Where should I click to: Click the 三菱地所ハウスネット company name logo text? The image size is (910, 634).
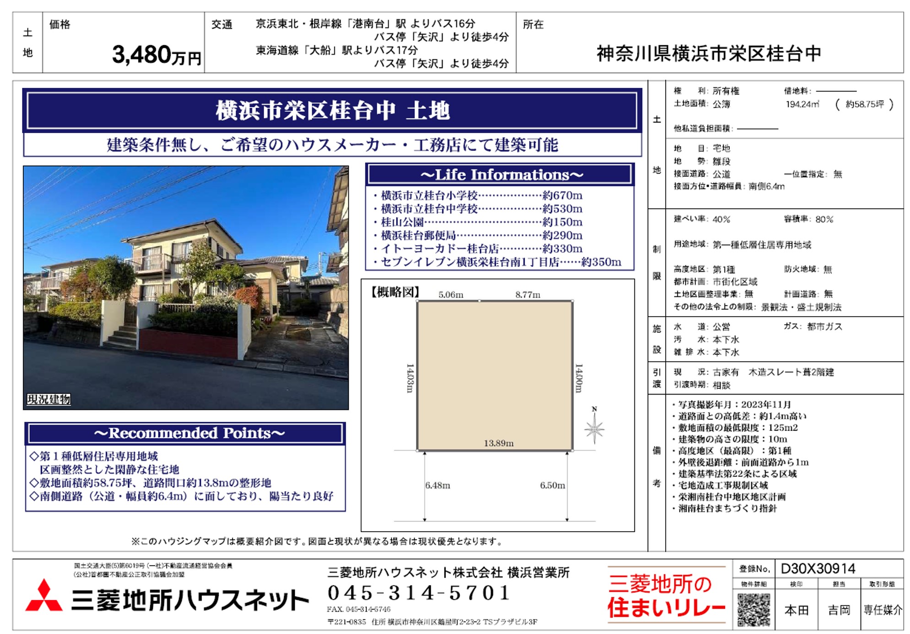(190, 600)
